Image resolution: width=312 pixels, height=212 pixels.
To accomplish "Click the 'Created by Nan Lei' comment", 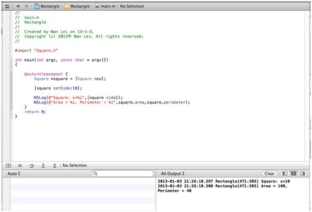I will coord(54,32).
